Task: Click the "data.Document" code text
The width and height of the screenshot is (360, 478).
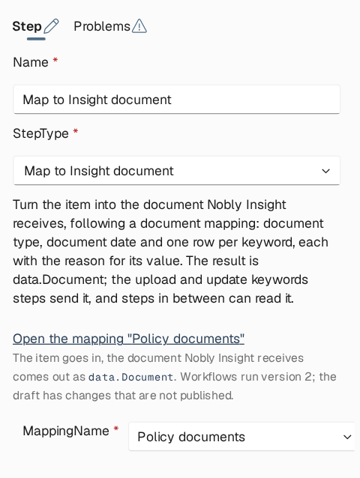Action: [131, 377]
